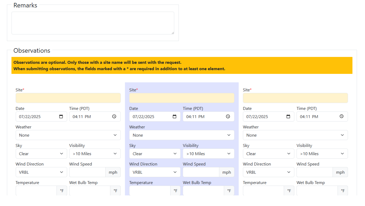Click the middle observation's Wind Speed field

tap(201, 172)
